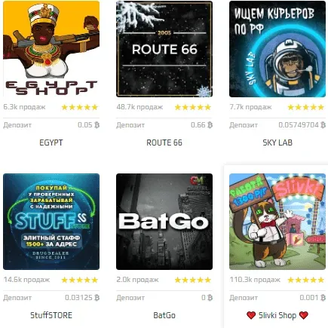328x328 pixels.
Task: Open the StuffSTORE neon banner image
Action: click(x=51, y=222)
